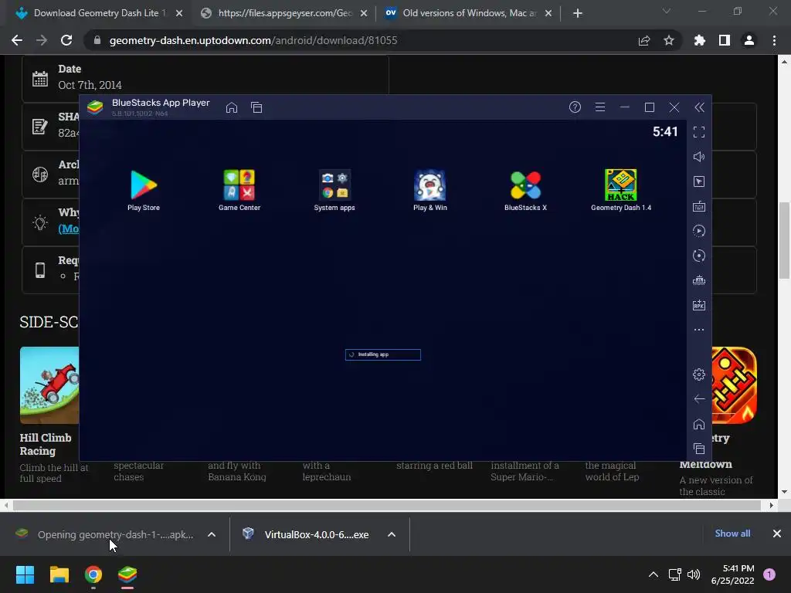Go back in Chrome history
Screen dimensions: 791x593
(17, 40)
